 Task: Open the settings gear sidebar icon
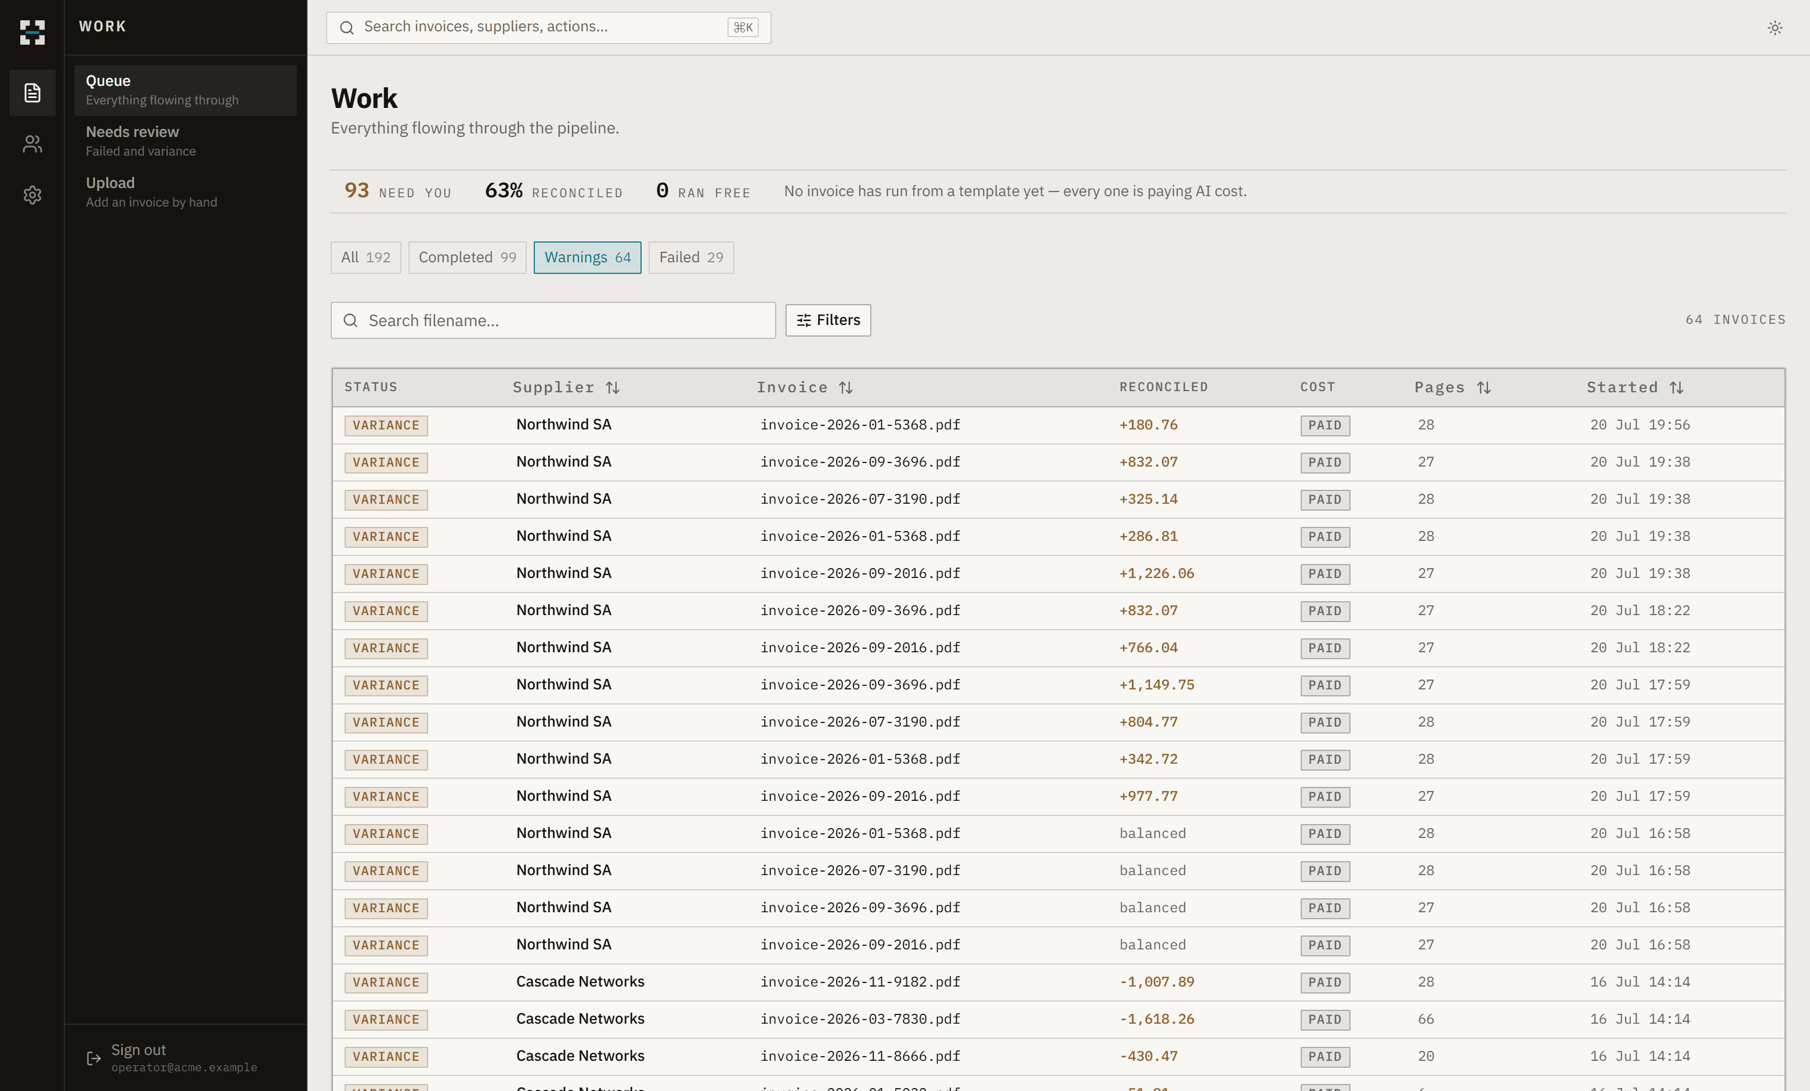click(32, 194)
